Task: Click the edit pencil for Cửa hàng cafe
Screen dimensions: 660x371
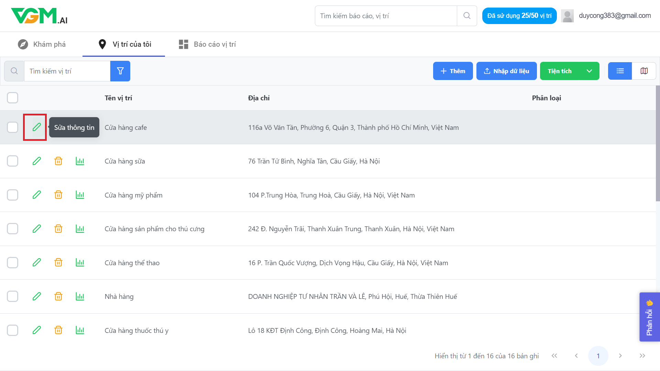Action: click(x=36, y=127)
